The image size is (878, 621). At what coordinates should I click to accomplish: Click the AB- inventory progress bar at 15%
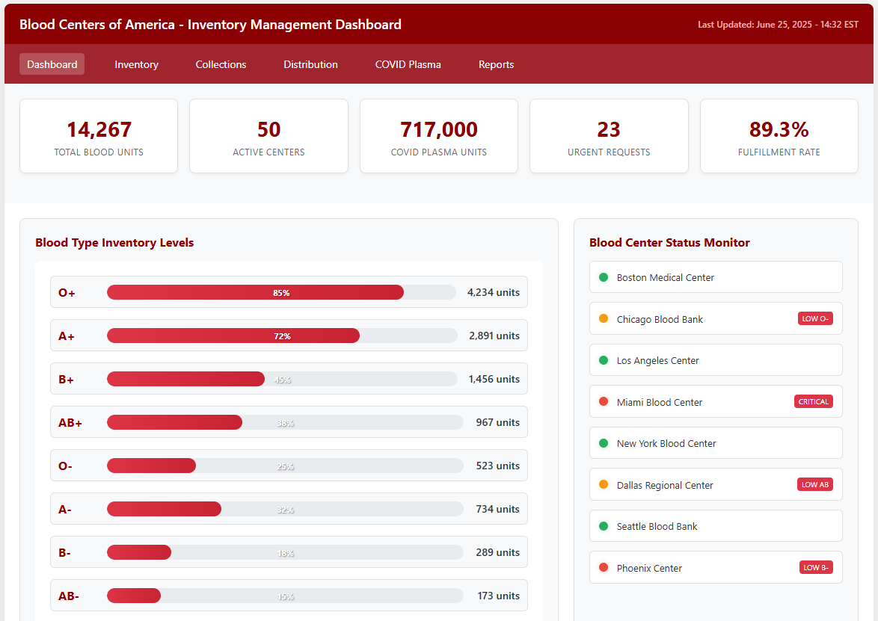pyautogui.click(x=285, y=596)
